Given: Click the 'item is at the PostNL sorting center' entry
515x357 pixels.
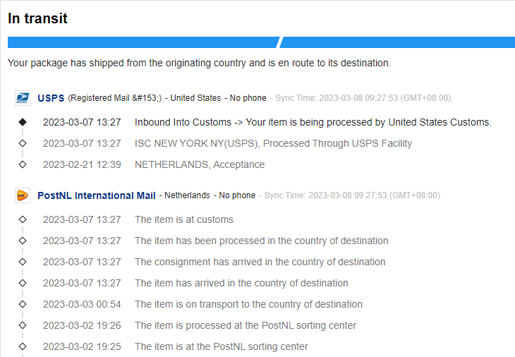Looking at the screenshot, I should pos(221,346).
